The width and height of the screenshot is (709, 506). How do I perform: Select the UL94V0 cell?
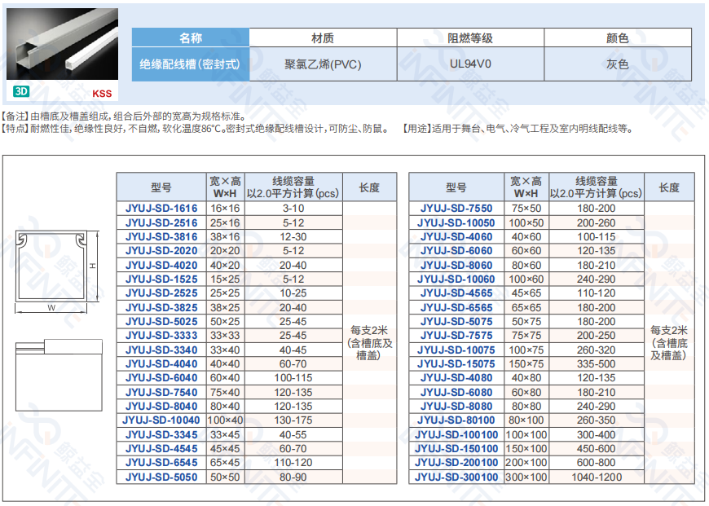click(470, 64)
